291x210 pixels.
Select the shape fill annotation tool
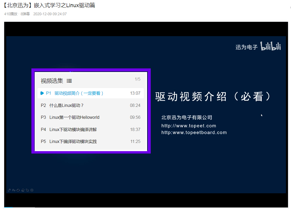click(18, 190)
